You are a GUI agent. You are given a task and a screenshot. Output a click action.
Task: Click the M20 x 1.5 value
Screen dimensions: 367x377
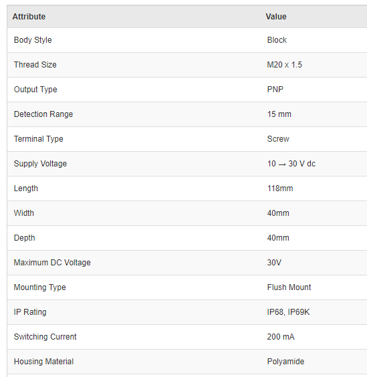285,65
